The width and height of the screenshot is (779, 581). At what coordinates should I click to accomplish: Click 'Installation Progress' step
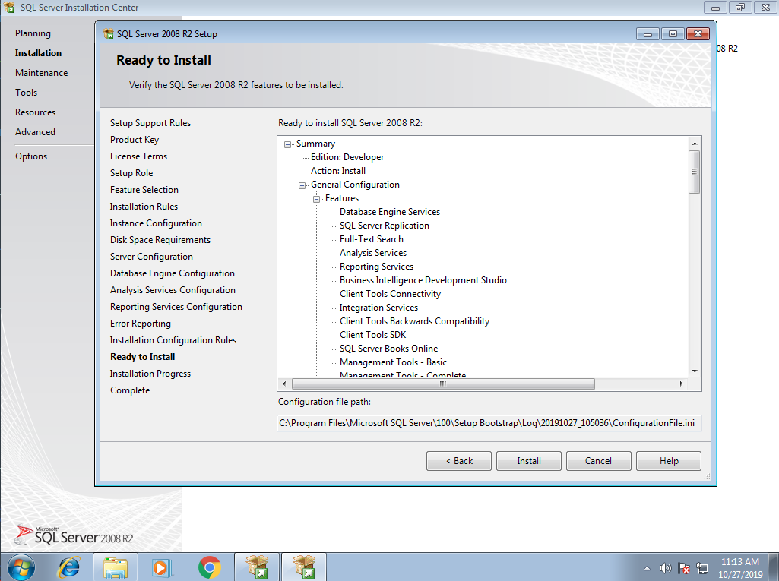coord(150,374)
